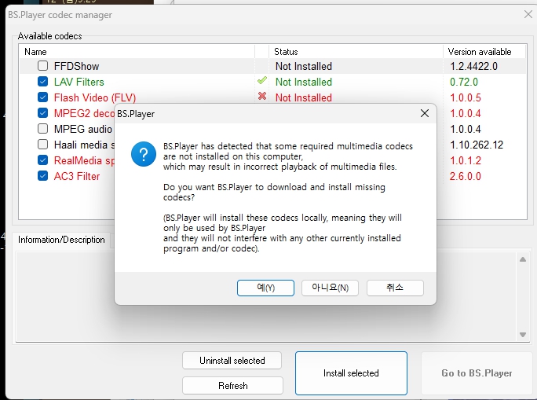Click version 2.6.0.0
The height and width of the screenshot is (400, 537).
(x=466, y=176)
